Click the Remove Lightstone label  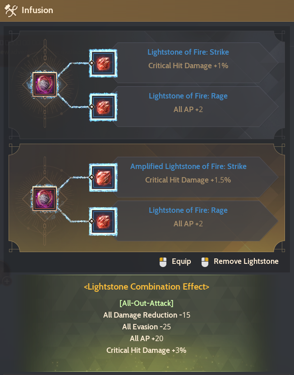coord(246,261)
